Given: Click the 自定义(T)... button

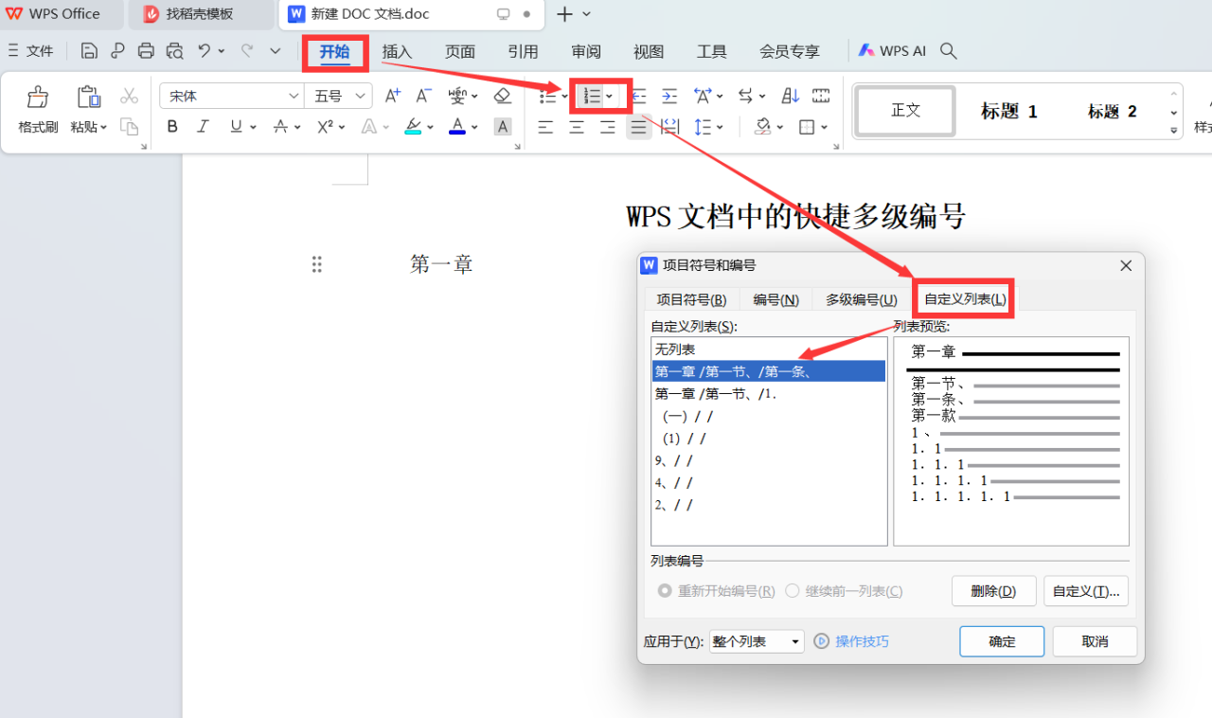Looking at the screenshot, I should tap(1085, 591).
